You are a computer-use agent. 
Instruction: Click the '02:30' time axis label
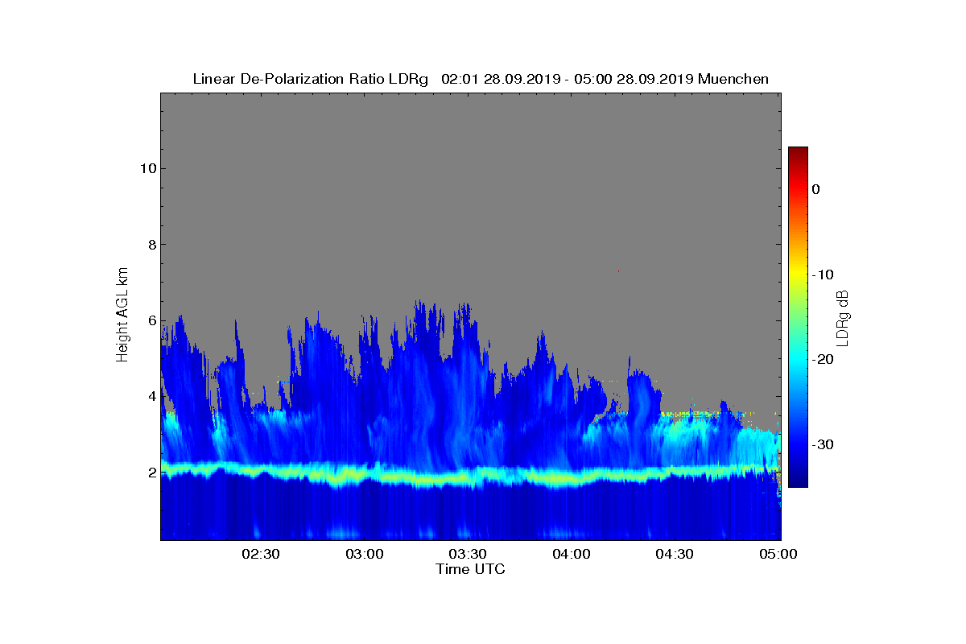tap(260, 554)
